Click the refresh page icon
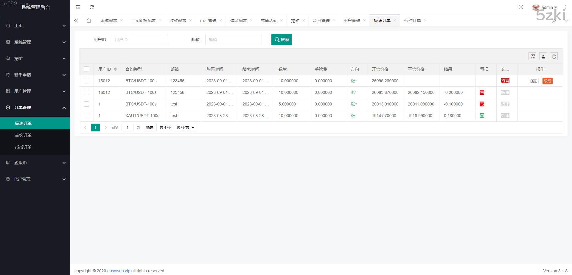This screenshot has width=572, height=275. 92,7
